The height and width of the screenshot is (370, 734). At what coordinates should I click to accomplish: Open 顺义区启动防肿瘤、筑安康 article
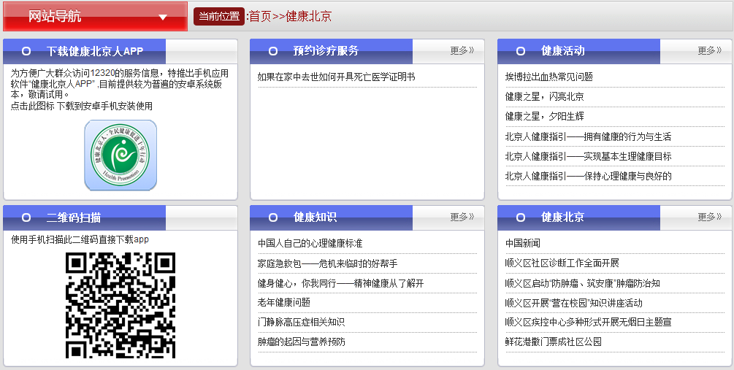pyautogui.click(x=582, y=283)
